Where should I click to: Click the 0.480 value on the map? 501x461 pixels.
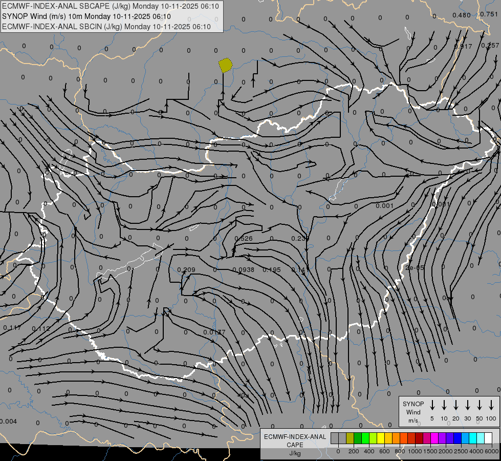(462, 15)
